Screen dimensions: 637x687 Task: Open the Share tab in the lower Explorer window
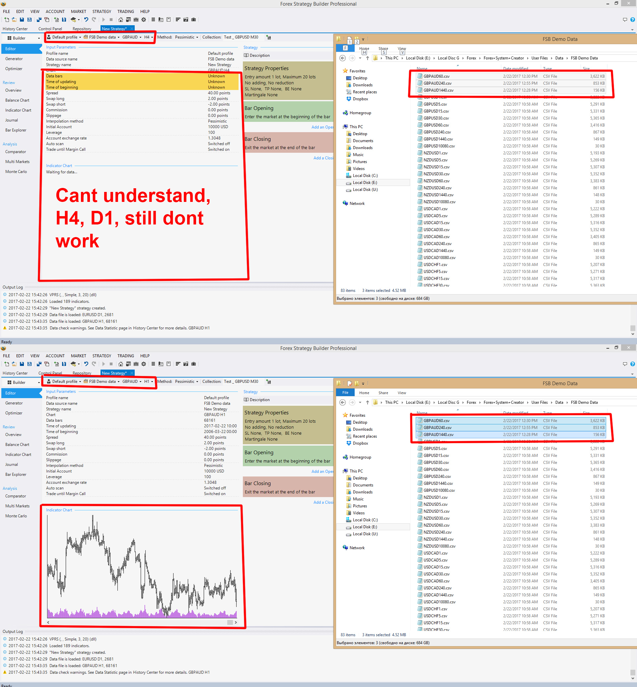pyautogui.click(x=383, y=393)
